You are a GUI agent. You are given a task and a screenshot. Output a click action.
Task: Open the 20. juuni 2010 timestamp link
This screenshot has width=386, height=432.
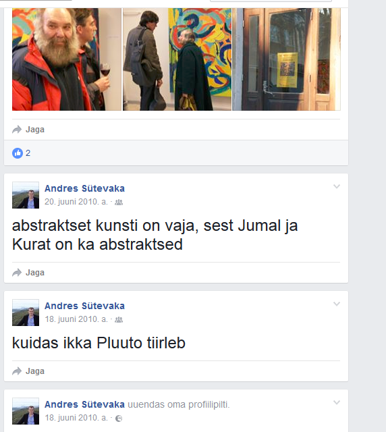point(76,202)
